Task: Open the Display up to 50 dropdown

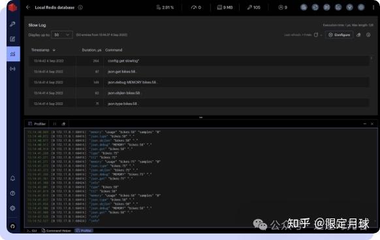Action: coord(62,35)
